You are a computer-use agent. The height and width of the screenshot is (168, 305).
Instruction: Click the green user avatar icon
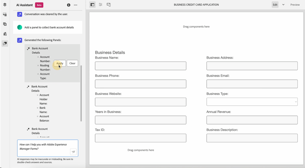[20, 27]
